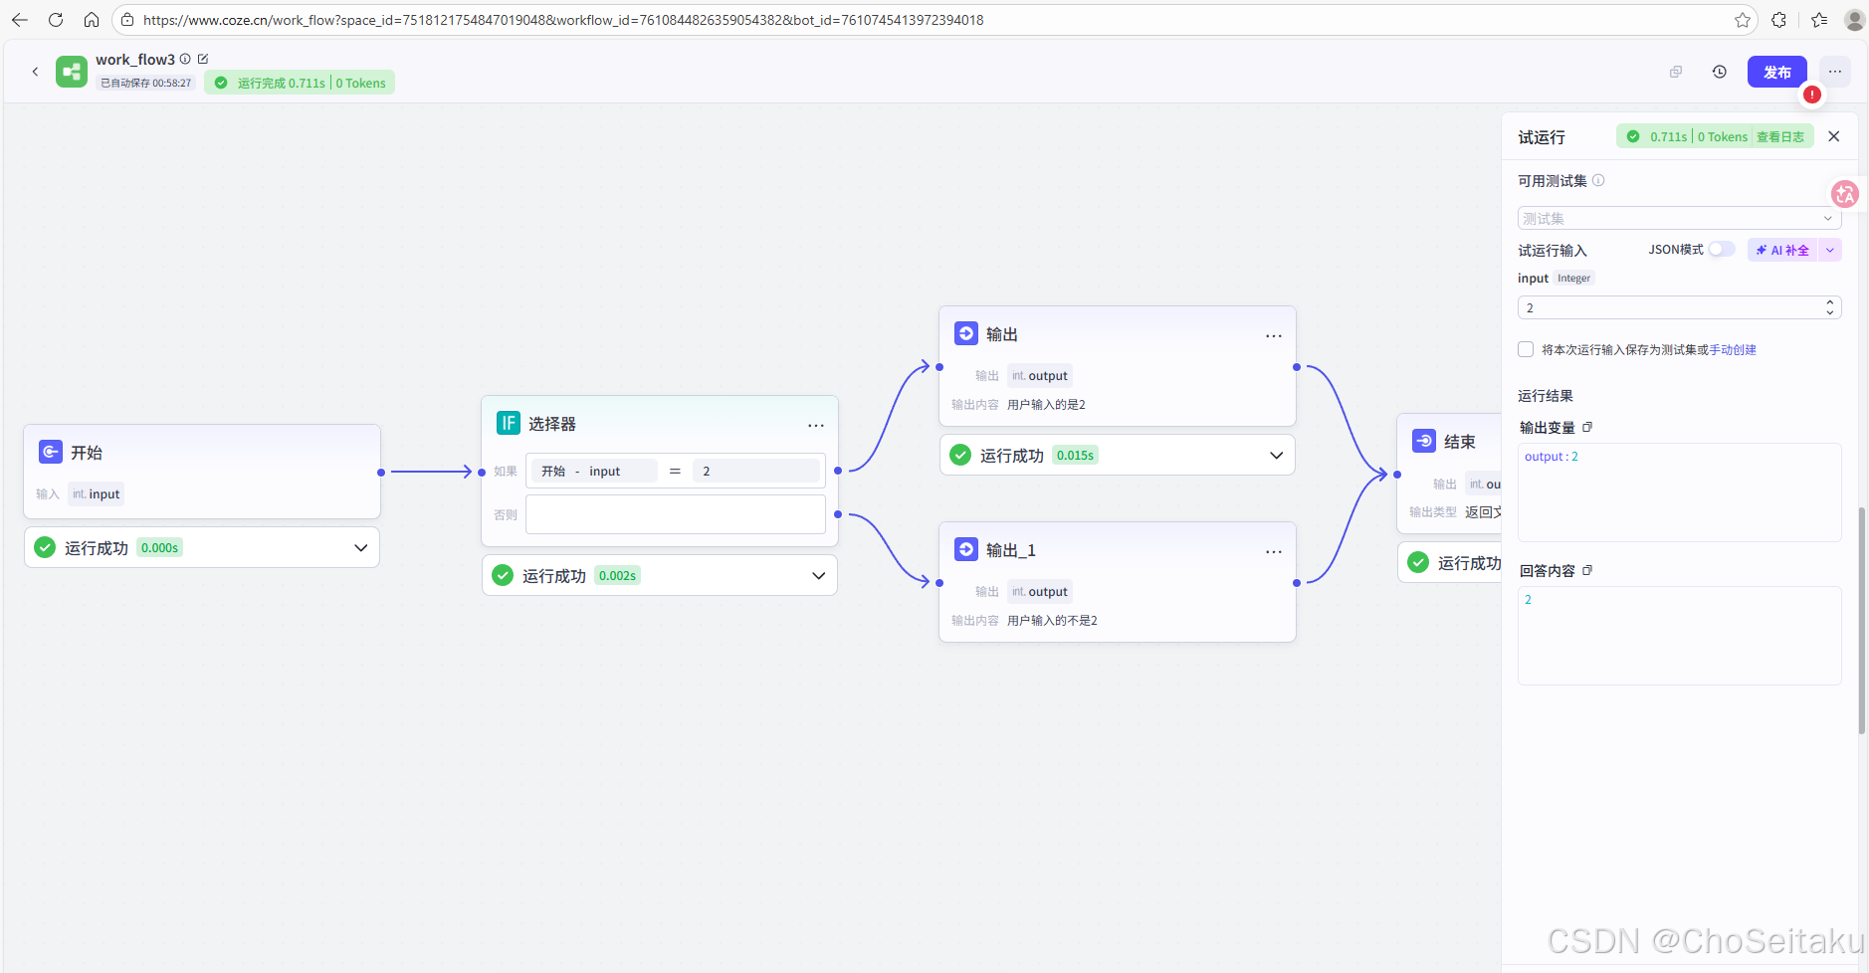Open 查看日志 link
The width and height of the screenshot is (1869, 973).
[x=1779, y=137]
